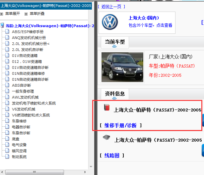This screenshot has width=204, height=175.
Task: Click the document icon next to AWL发动机机械
Action: tap(7, 97)
